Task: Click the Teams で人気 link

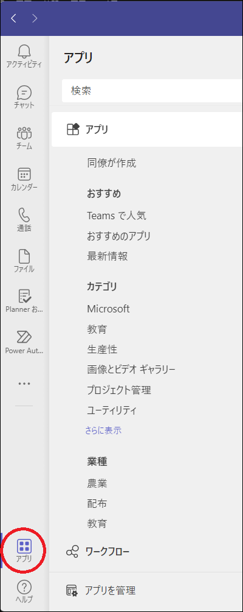Action: pos(117,216)
